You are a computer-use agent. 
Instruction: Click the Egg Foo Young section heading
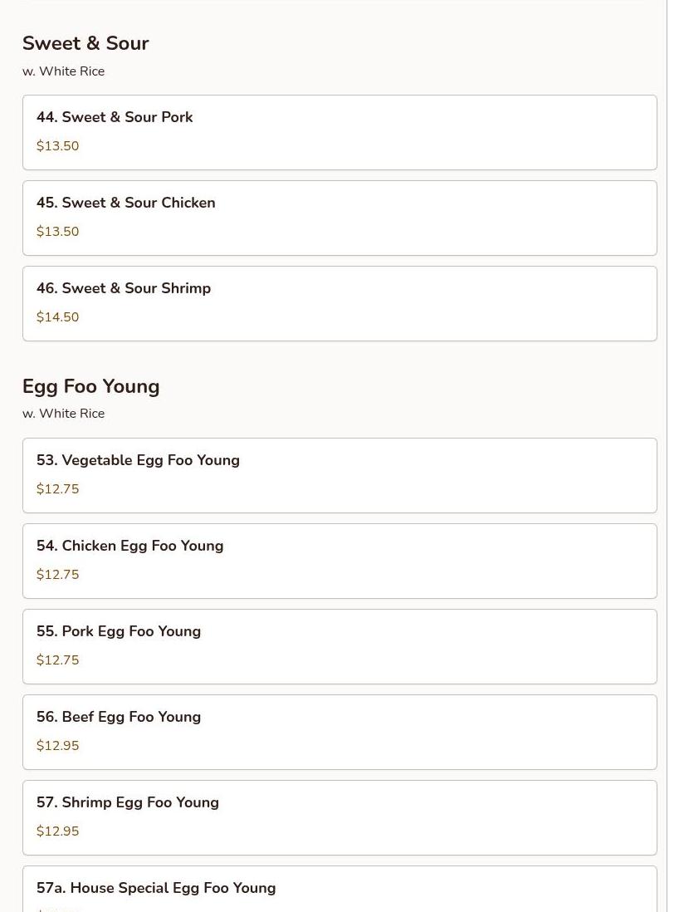(90, 386)
